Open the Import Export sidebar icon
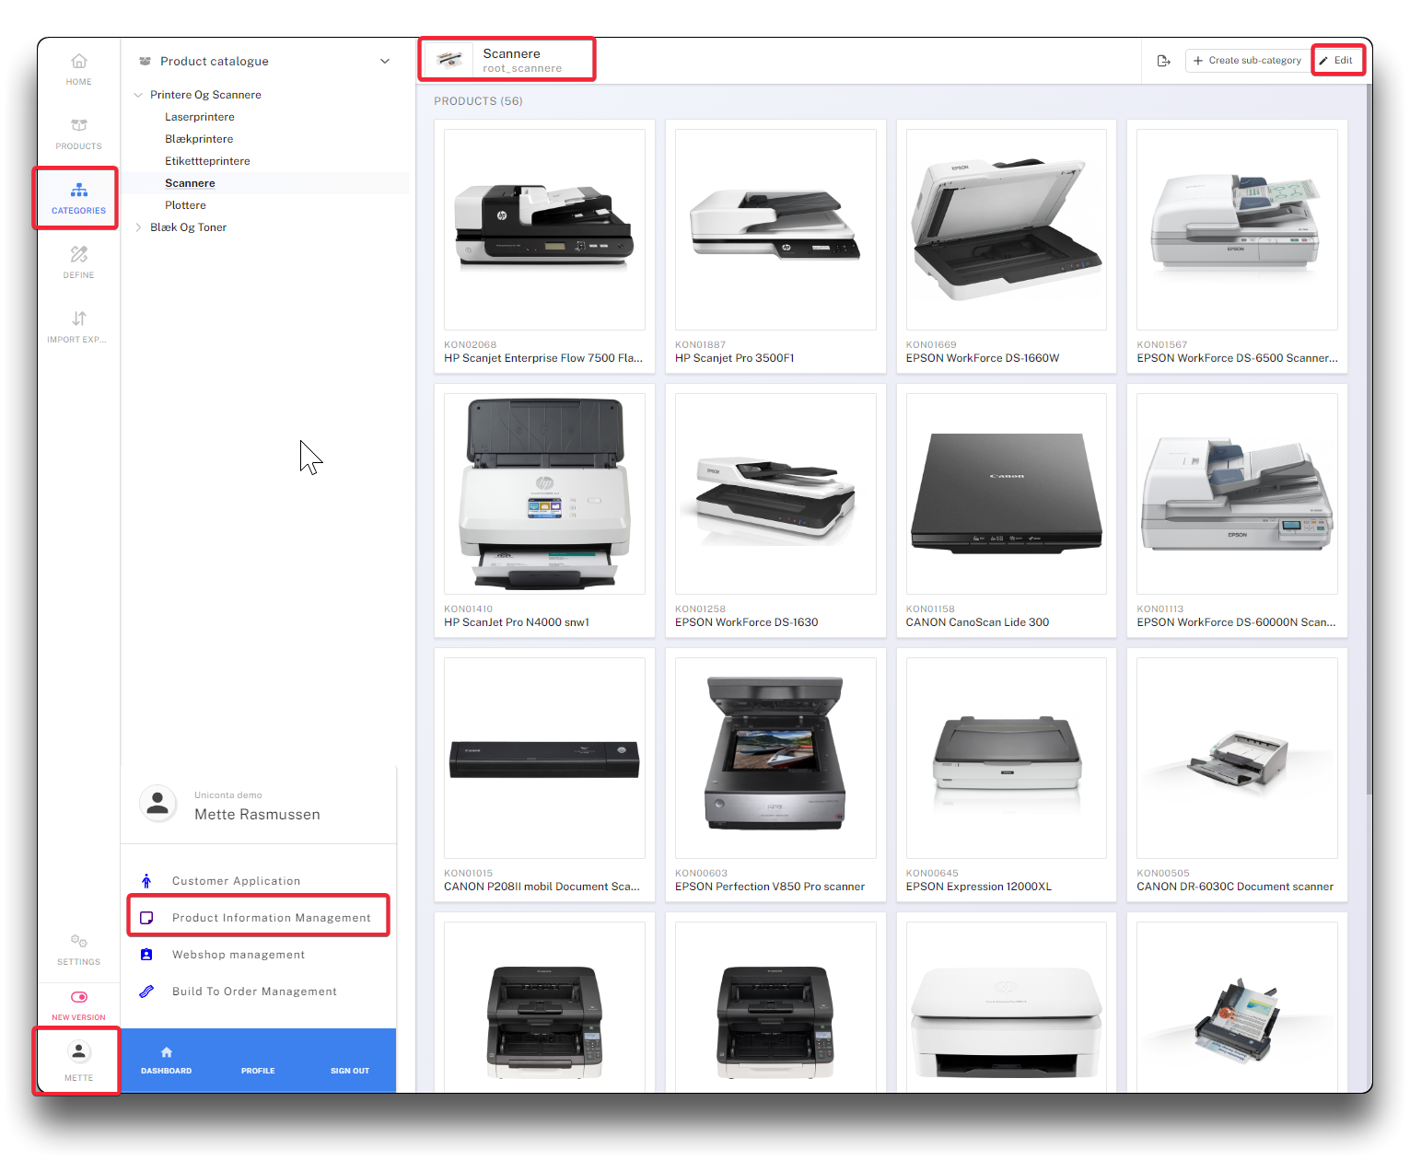This screenshot has height=1160, width=1410. 79,326
